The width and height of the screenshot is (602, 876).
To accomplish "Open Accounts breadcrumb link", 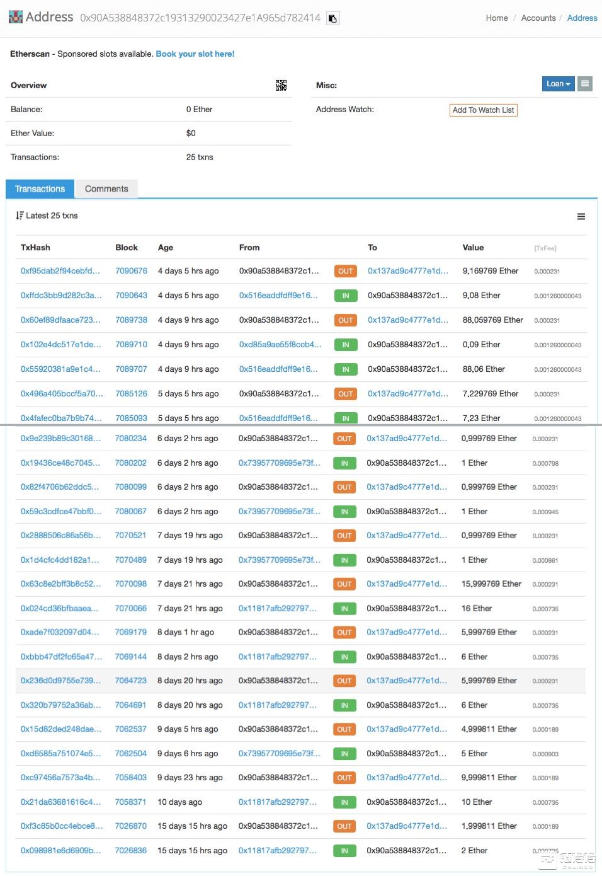I will click(538, 18).
